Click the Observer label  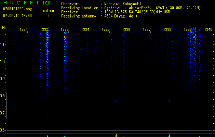click(x=69, y=4)
